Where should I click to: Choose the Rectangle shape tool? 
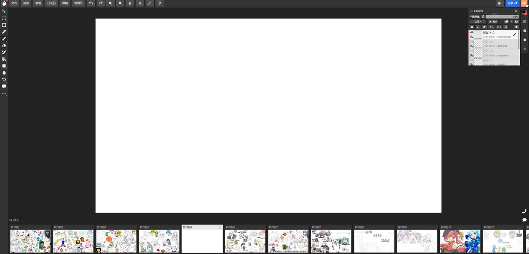pyautogui.click(x=4, y=66)
